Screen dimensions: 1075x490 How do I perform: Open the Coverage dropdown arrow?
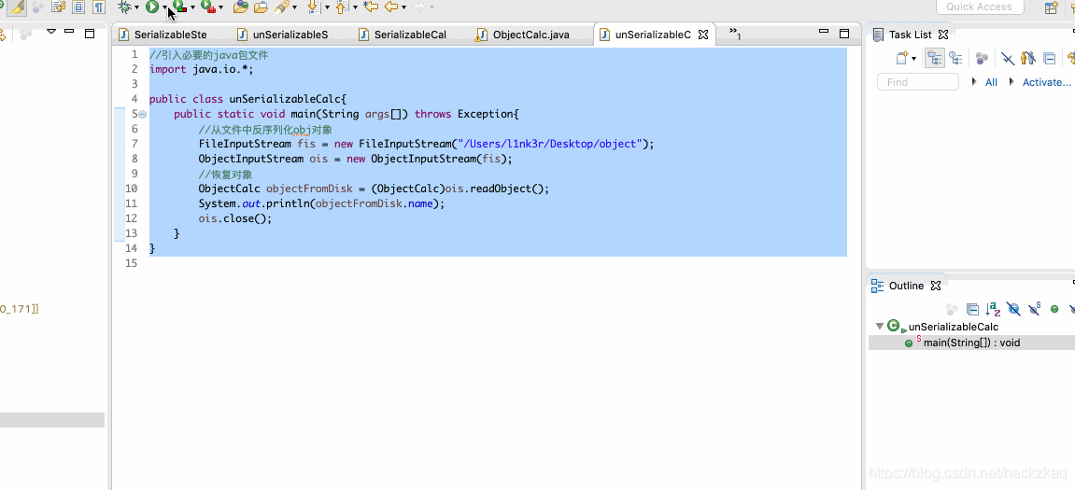(192, 7)
